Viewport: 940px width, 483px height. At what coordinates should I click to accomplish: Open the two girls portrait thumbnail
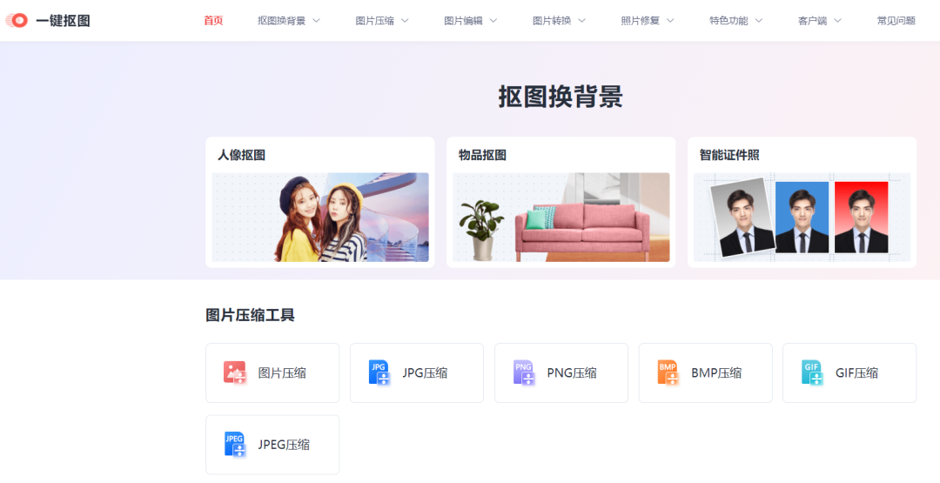coord(320,217)
